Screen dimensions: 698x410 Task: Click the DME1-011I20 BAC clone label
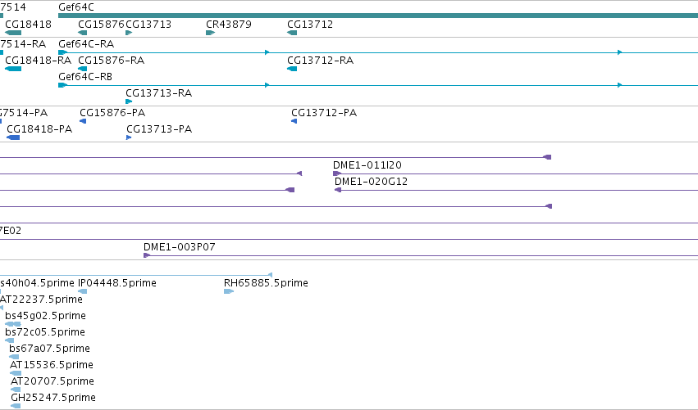[x=367, y=165]
